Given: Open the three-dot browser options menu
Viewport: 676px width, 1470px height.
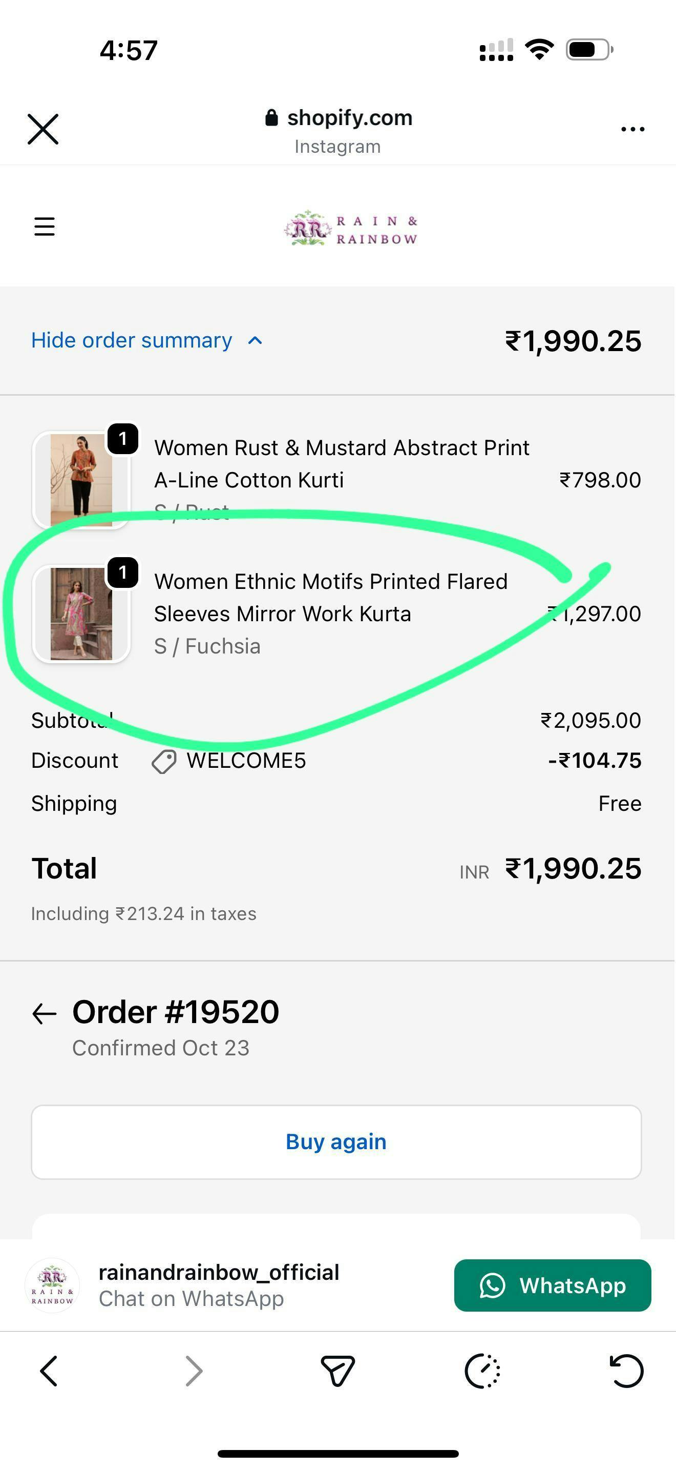Looking at the screenshot, I should click(x=632, y=130).
